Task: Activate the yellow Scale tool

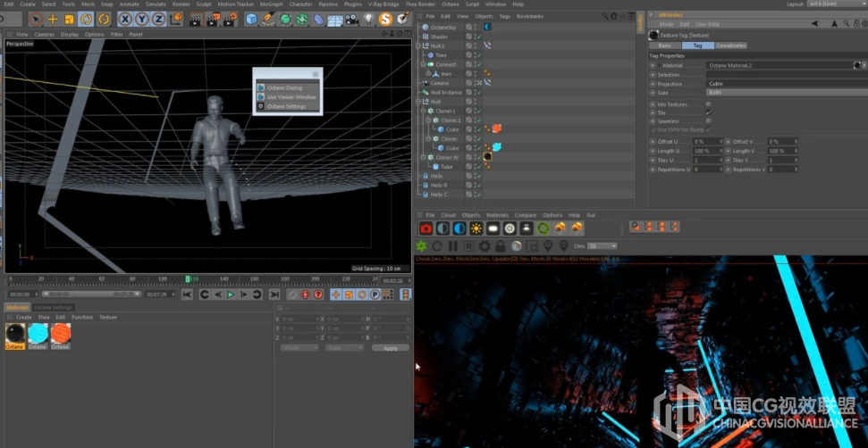Action: pos(69,20)
